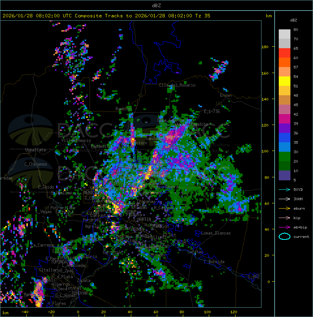The height and width of the screenshot is (317, 313).
Task: Pick the magenta swatch between 42 and 39
Action: tap(284, 119)
